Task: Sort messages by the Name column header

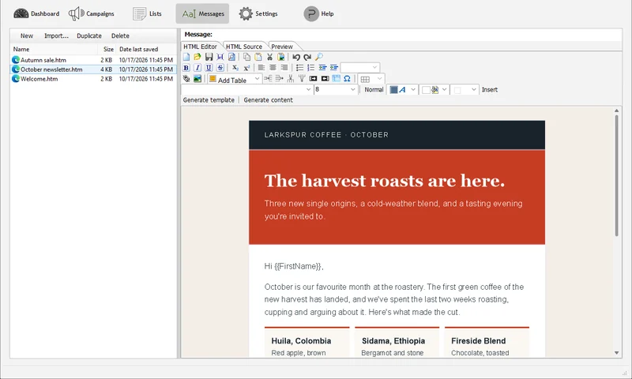Action: [x=54, y=49]
